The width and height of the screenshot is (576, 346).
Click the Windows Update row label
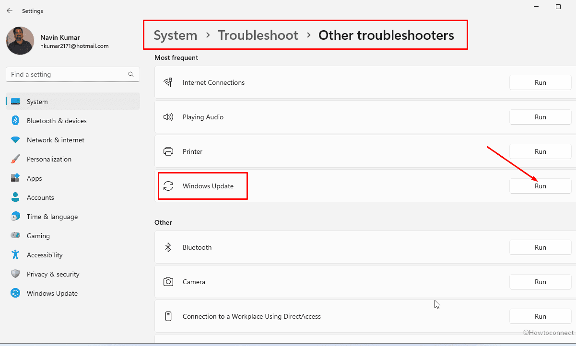pos(208,186)
